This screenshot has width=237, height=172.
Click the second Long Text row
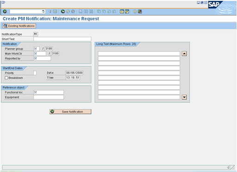pos(139,58)
